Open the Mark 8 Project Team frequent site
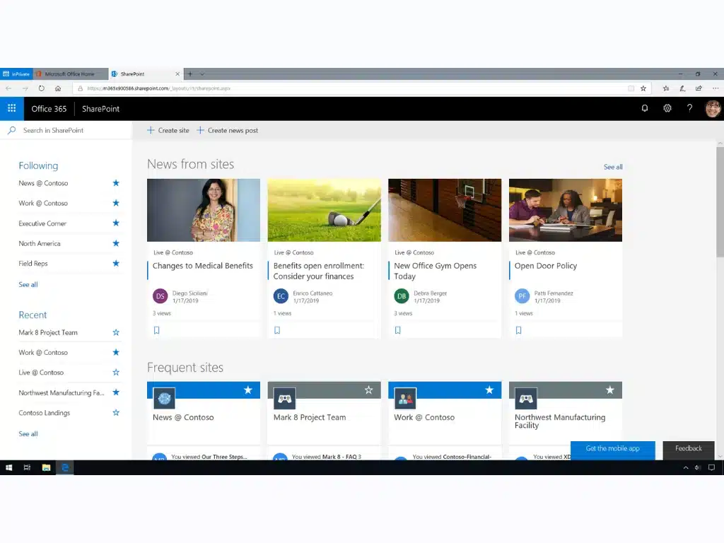724x543 pixels. 310,417
